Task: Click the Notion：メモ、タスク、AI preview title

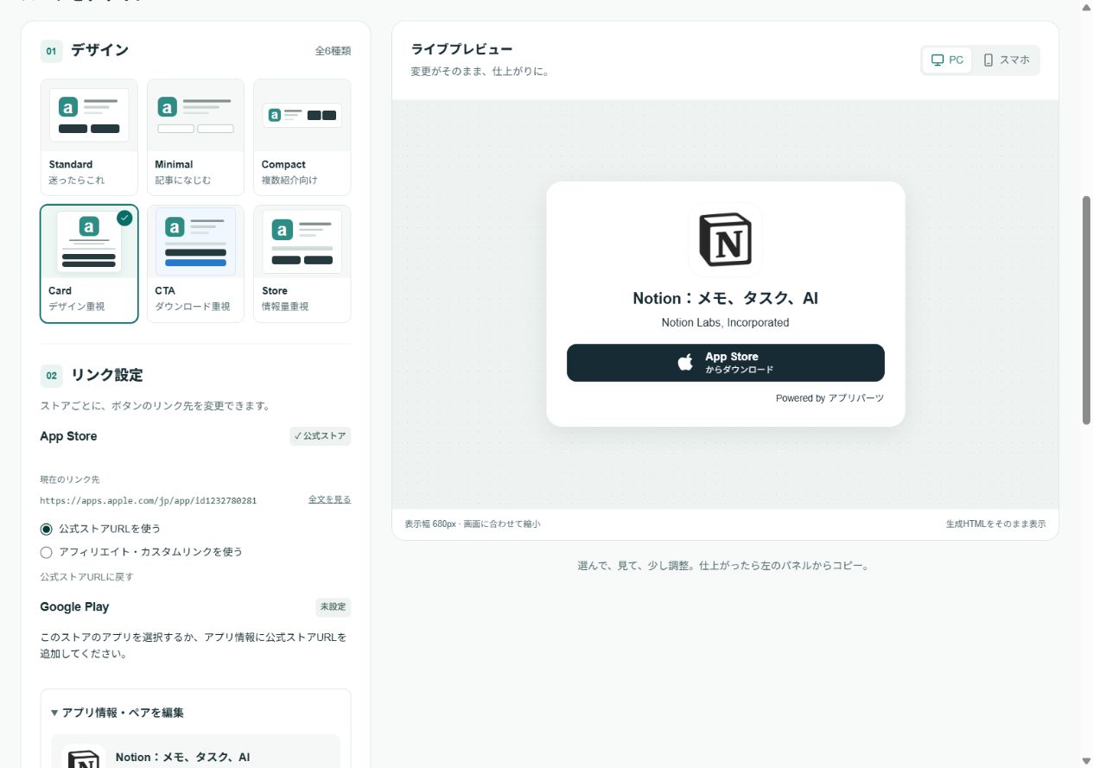Action: tap(726, 299)
